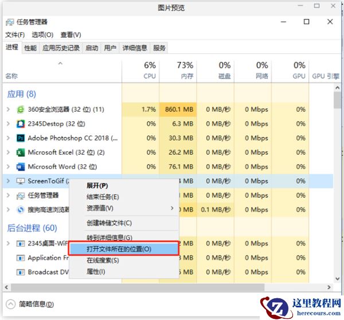Click the Microsoft Word icon
The image size is (344, 320).
[21, 167]
